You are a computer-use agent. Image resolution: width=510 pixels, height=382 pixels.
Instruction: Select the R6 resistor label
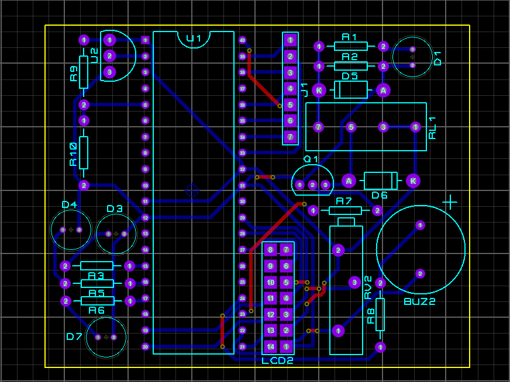tap(97, 311)
